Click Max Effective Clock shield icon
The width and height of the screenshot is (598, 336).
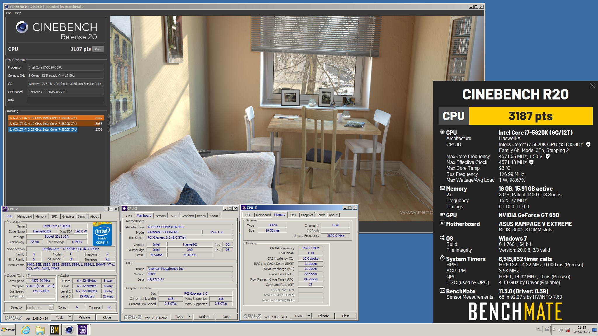coord(531,162)
